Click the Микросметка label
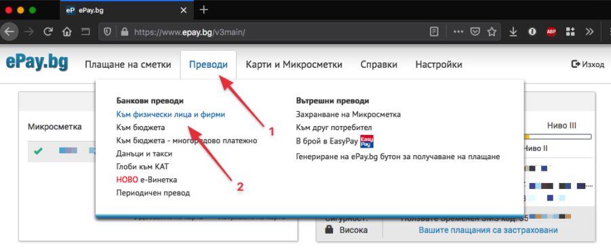This screenshot has height=248, width=611. pyautogui.click(x=54, y=127)
